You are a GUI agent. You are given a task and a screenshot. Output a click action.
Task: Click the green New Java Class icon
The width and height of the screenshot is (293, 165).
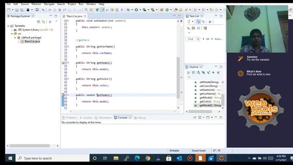click(167, 10)
